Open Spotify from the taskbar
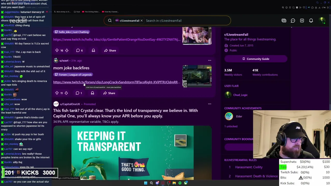Viewport: 331px width, 186px height. click(180, 183)
